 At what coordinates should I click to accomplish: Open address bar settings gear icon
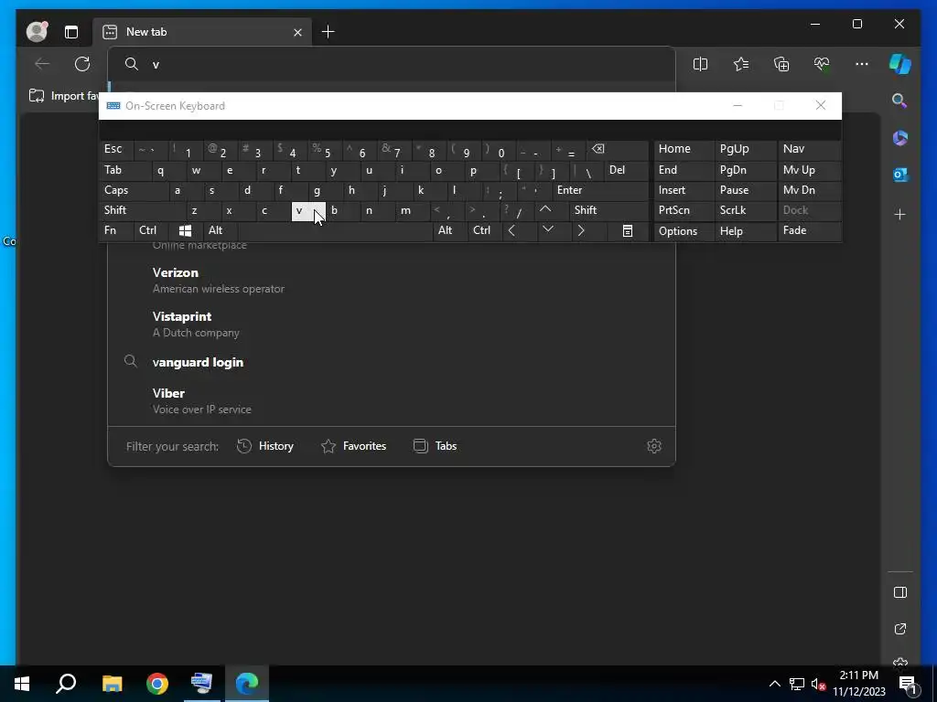tap(654, 446)
